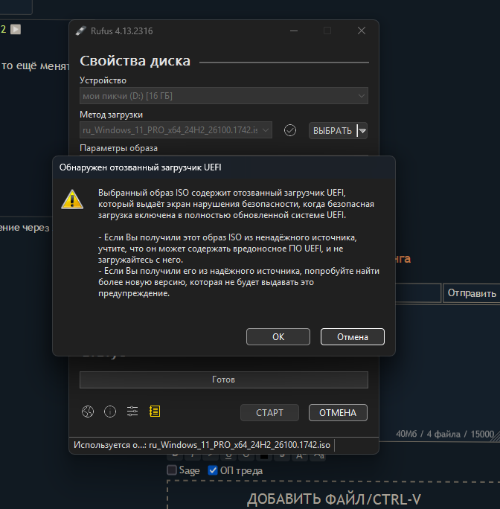Click the Rufus USB drive title icon

click(81, 31)
